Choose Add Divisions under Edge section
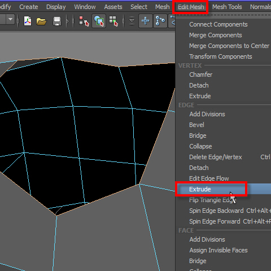Image resolution: width=271 pixels, height=271 pixels. 207,114
